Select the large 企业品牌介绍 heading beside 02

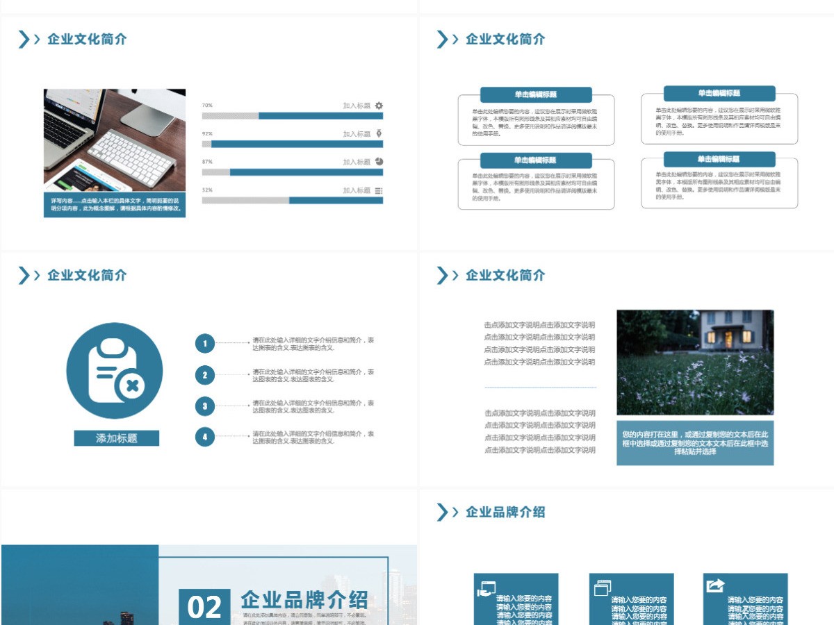click(304, 599)
